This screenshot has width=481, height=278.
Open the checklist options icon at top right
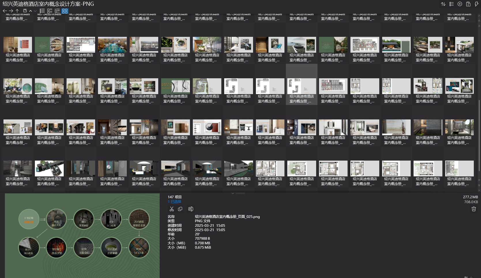pos(452,4)
